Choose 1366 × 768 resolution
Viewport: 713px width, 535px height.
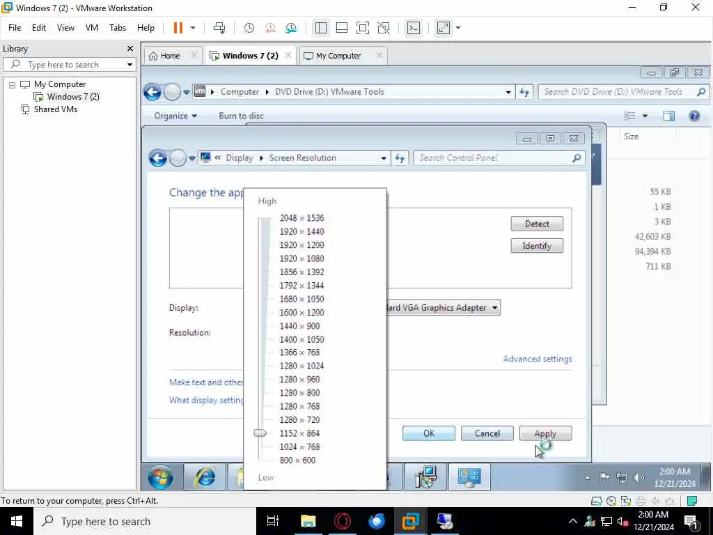(299, 352)
